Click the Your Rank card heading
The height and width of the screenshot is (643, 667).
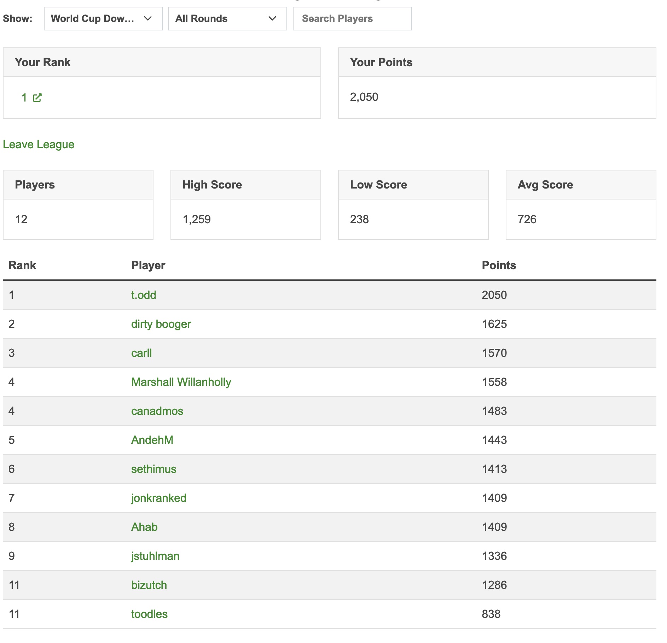[42, 62]
